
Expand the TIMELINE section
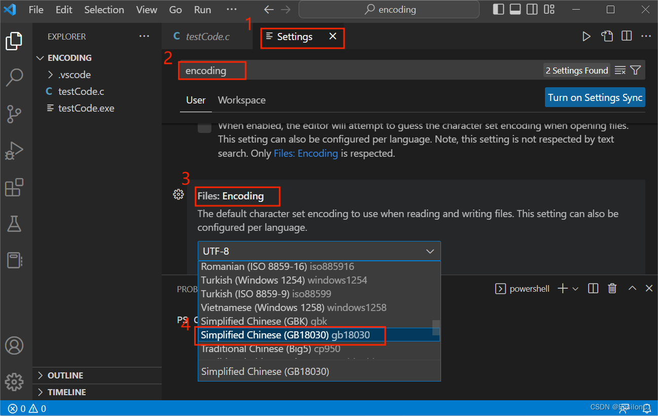(x=97, y=392)
